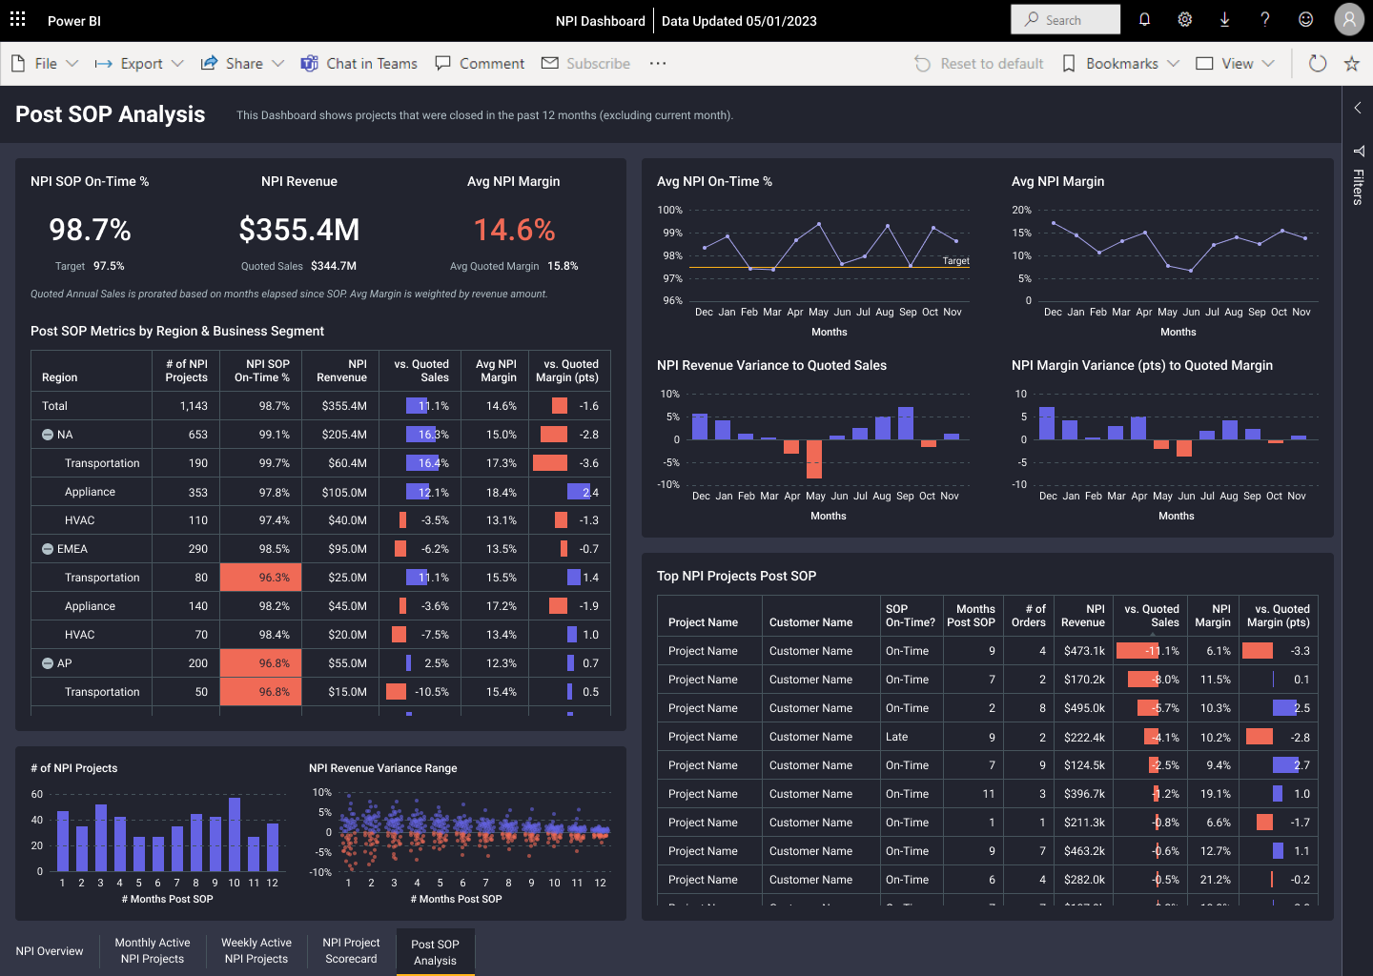Click the Subscribe button
1373x976 pixels.
click(x=586, y=64)
